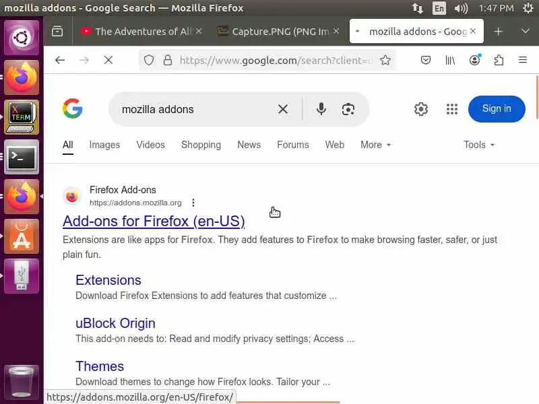Click the page vertical scrollbar
Viewport: 539px width, 404px height.
tap(536, 97)
